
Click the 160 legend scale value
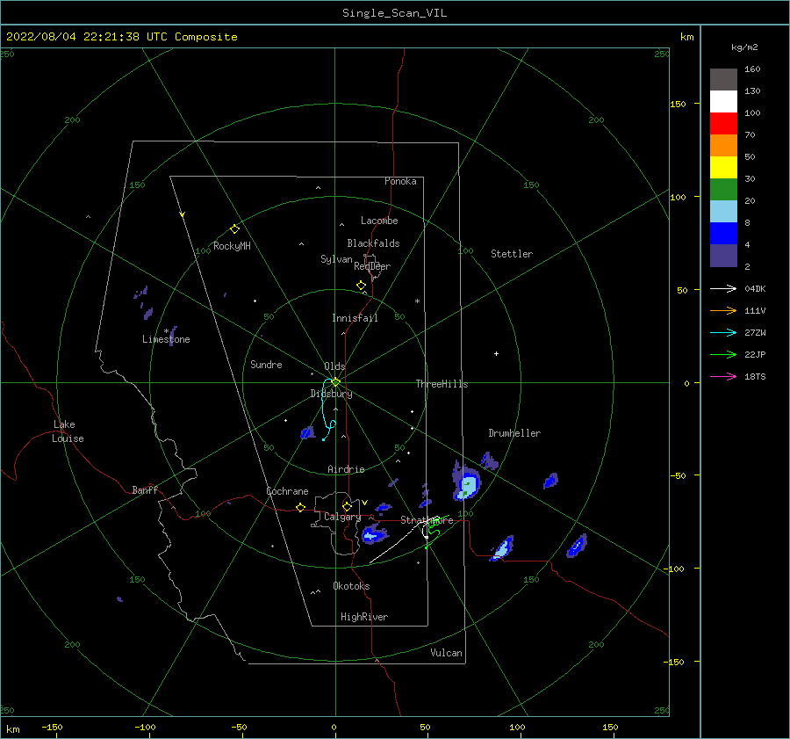(x=751, y=69)
